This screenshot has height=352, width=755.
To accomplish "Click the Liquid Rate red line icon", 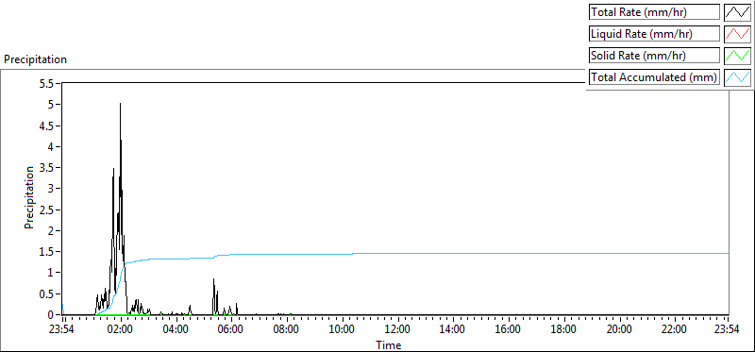I will [x=738, y=34].
